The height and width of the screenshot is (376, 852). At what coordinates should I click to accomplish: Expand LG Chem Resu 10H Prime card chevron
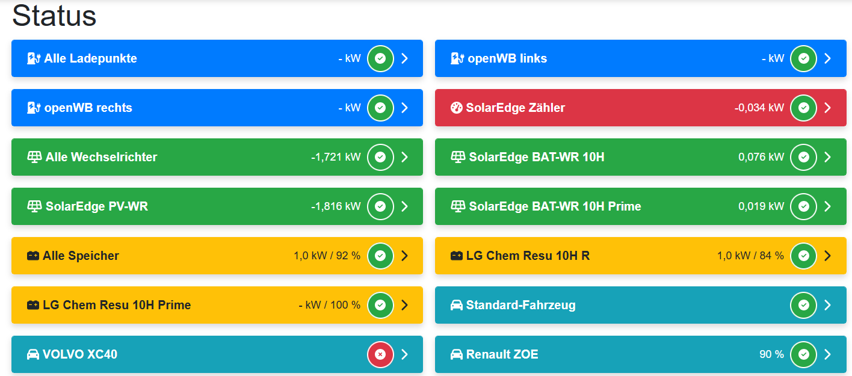[404, 305]
